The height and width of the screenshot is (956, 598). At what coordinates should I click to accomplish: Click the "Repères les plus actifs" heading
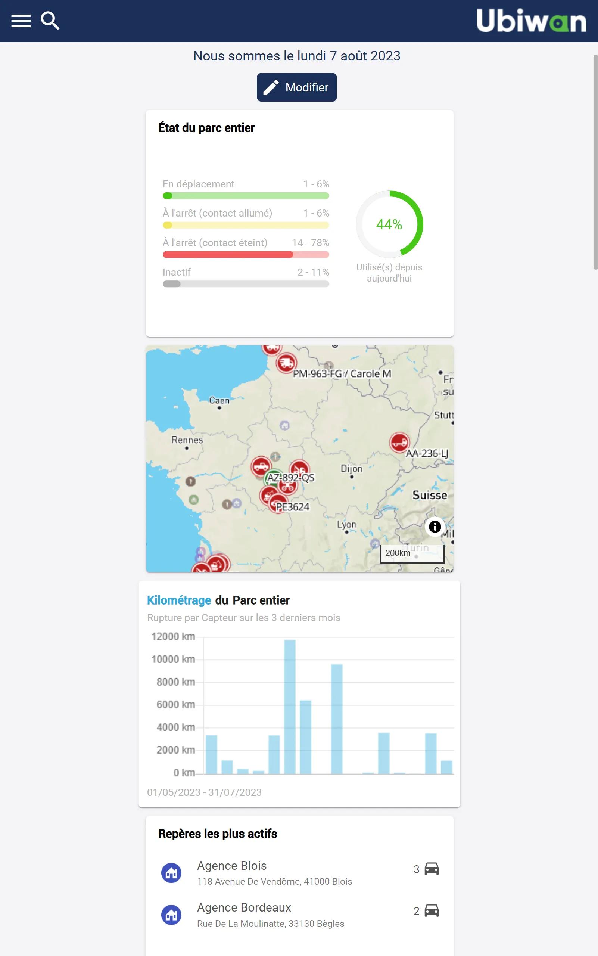(x=218, y=834)
